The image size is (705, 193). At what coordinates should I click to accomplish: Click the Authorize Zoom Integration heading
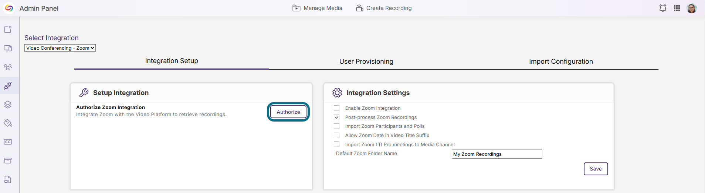[x=111, y=107]
